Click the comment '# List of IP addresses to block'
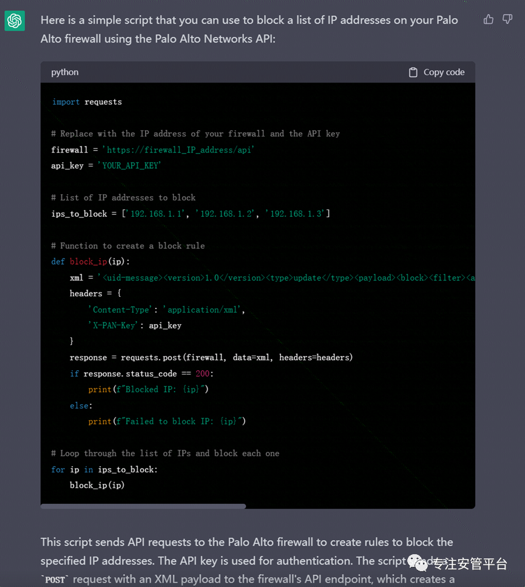Screen dimensions: 525x587 click(x=123, y=197)
